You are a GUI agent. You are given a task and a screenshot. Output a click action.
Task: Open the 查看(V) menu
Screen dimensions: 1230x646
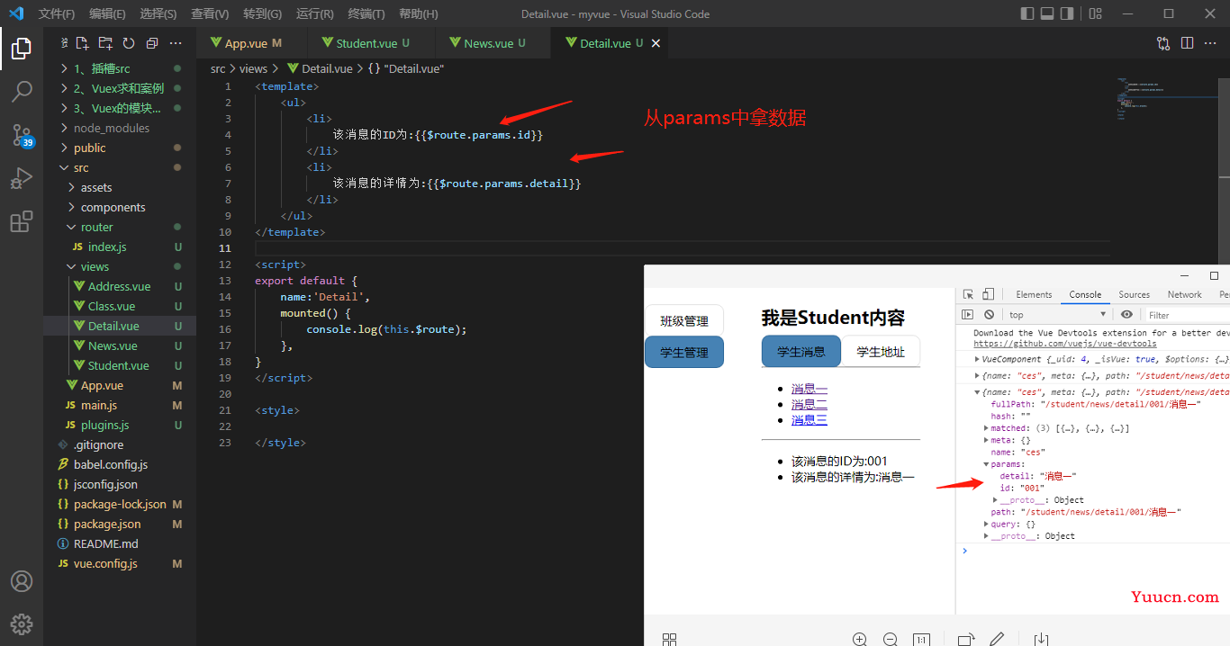tap(210, 13)
